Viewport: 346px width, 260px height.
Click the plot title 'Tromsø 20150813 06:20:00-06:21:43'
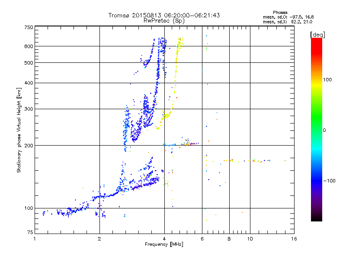(x=164, y=15)
